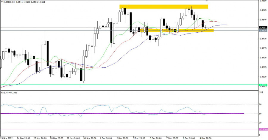Click the pink horizontal line in RSI panel
The image size is (268, 140).
pos(119,129)
